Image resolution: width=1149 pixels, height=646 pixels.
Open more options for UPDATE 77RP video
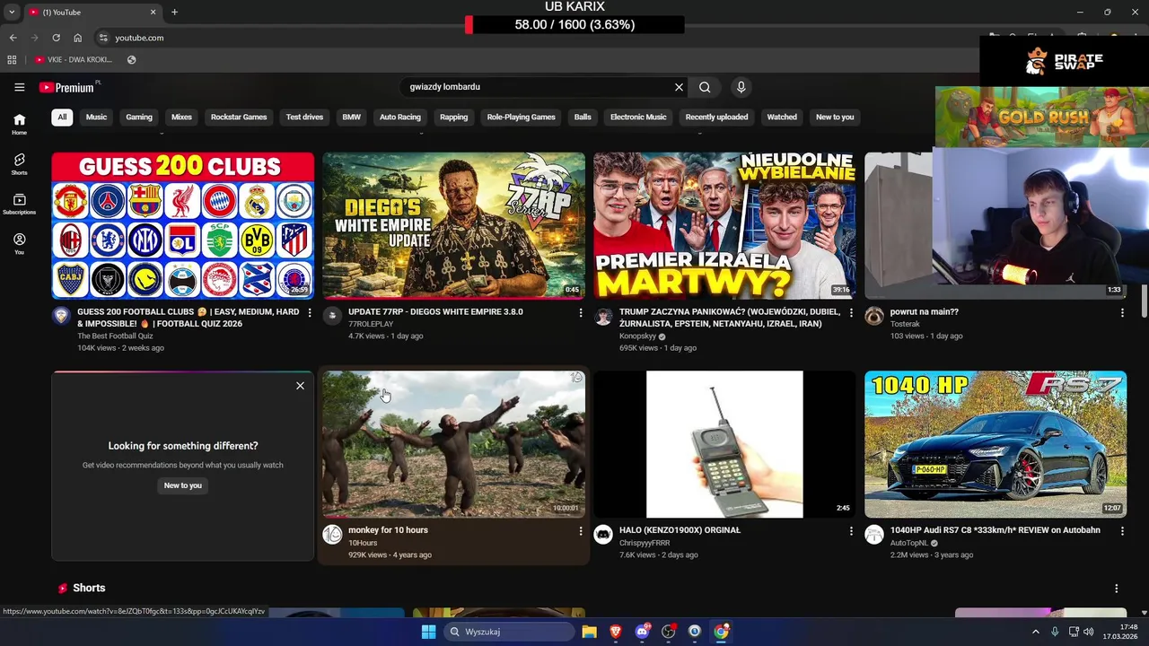581,312
